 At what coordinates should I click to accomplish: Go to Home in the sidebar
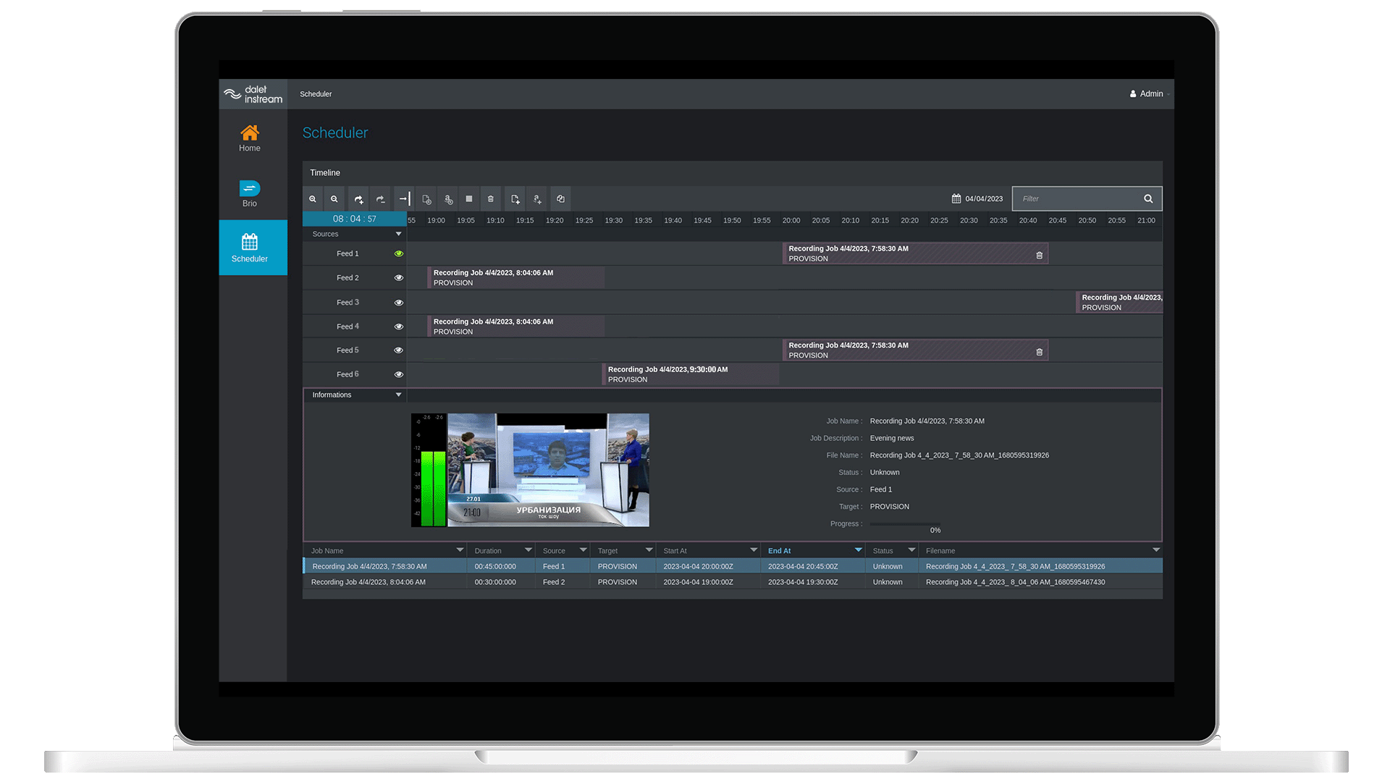(250, 138)
